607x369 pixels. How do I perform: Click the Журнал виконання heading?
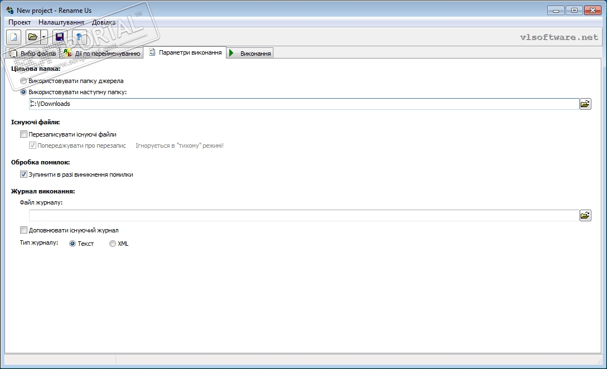tap(43, 191)
